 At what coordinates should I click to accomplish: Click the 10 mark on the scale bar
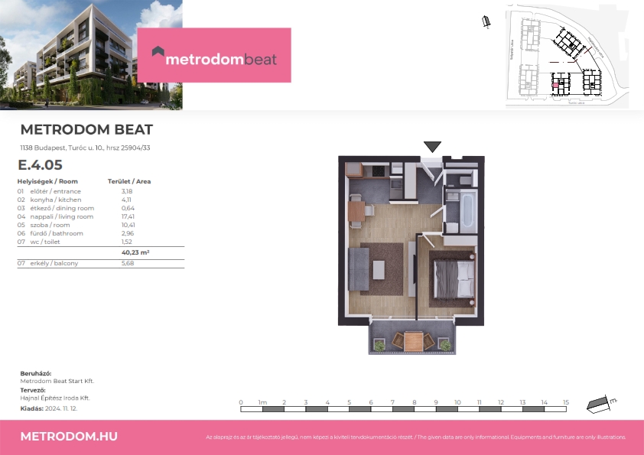[x=457, y=402]
